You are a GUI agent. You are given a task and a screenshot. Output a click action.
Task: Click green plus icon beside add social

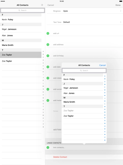(48, 89)
